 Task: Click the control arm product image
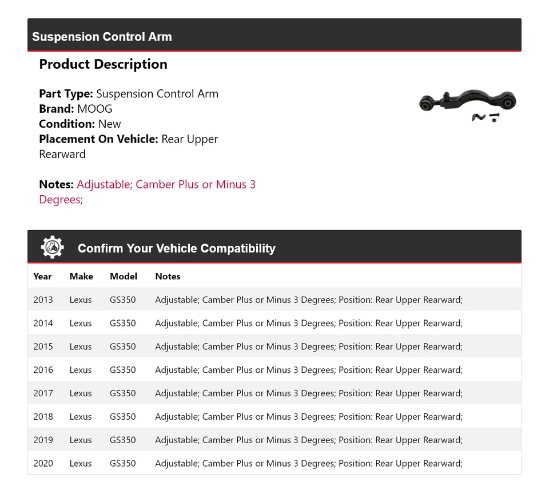coord(467,105)
